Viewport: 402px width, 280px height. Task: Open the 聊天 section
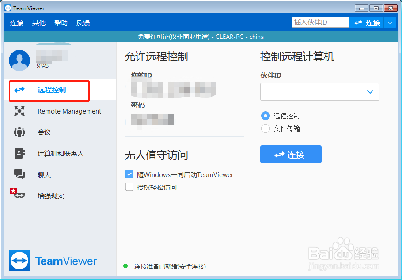(60, 174)
